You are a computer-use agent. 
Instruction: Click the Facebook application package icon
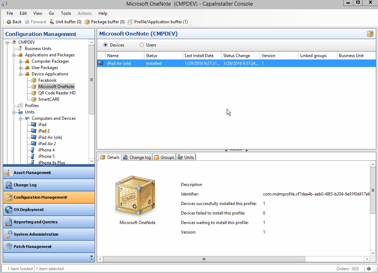[x=34, y=80]
